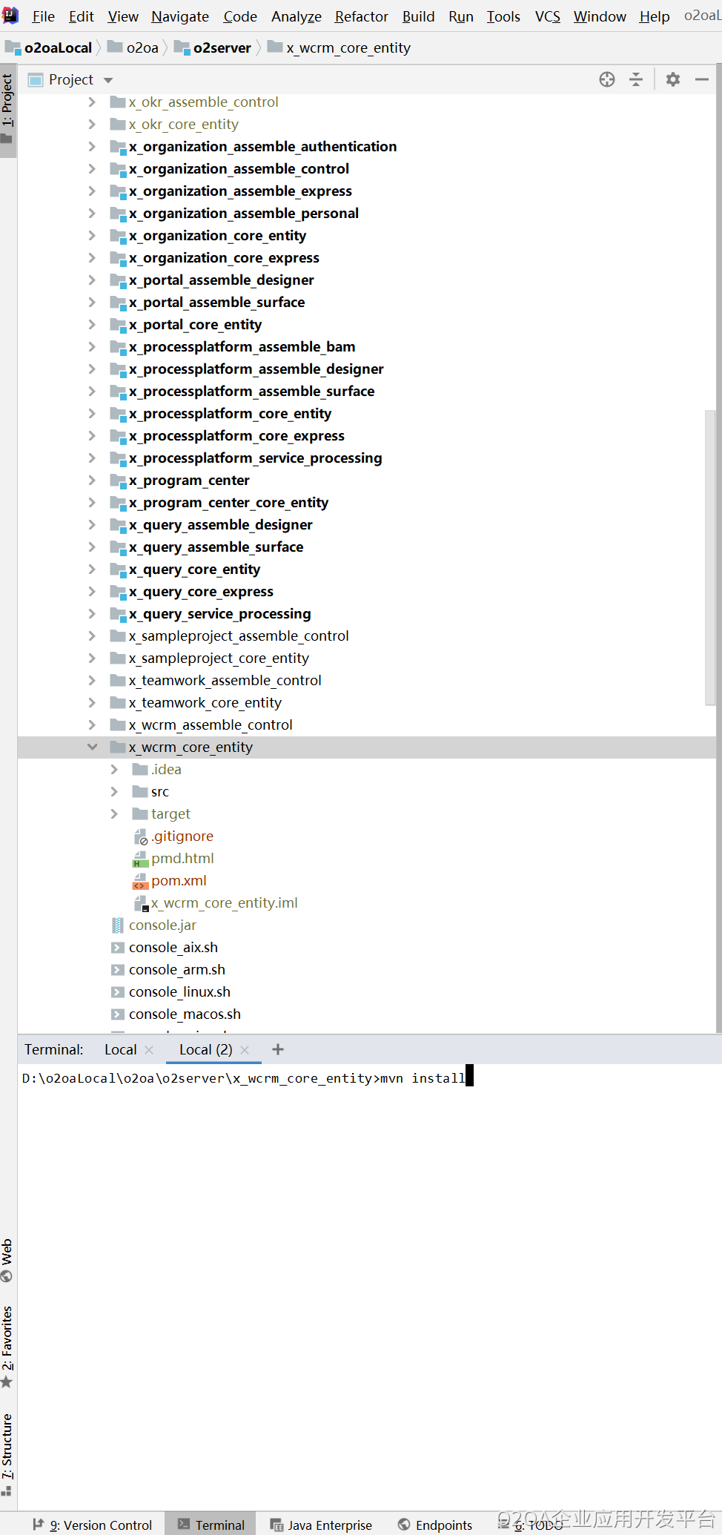
Task: Hide the Project panel with minus icon
Action: point(701,79)
